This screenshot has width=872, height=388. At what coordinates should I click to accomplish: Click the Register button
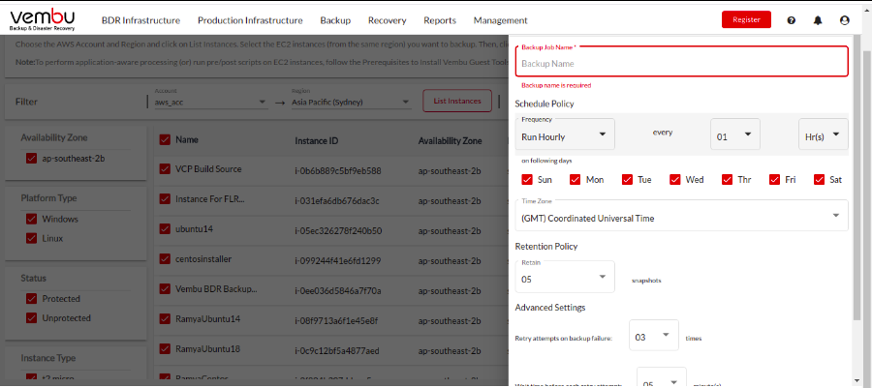coord(746,19)
